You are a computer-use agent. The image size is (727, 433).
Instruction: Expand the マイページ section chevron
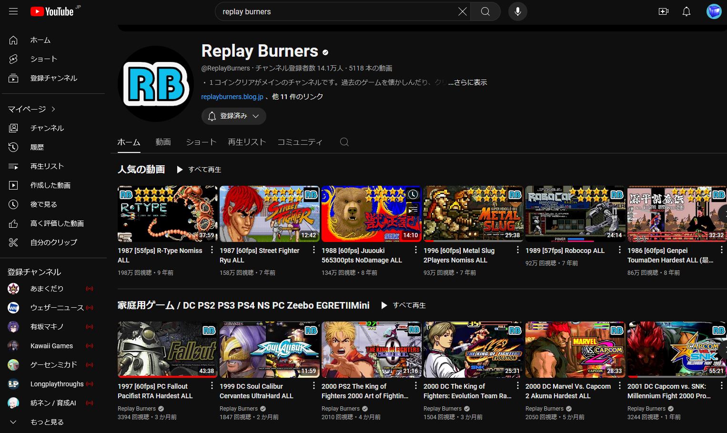[53, 109]
